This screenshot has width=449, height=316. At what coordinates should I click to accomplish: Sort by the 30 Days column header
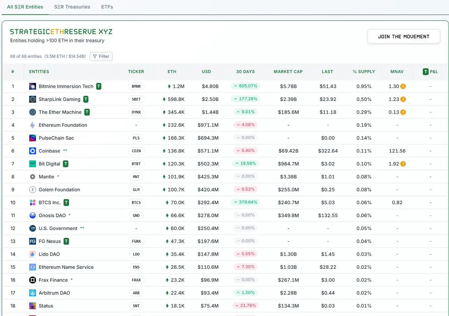(245, 72)
